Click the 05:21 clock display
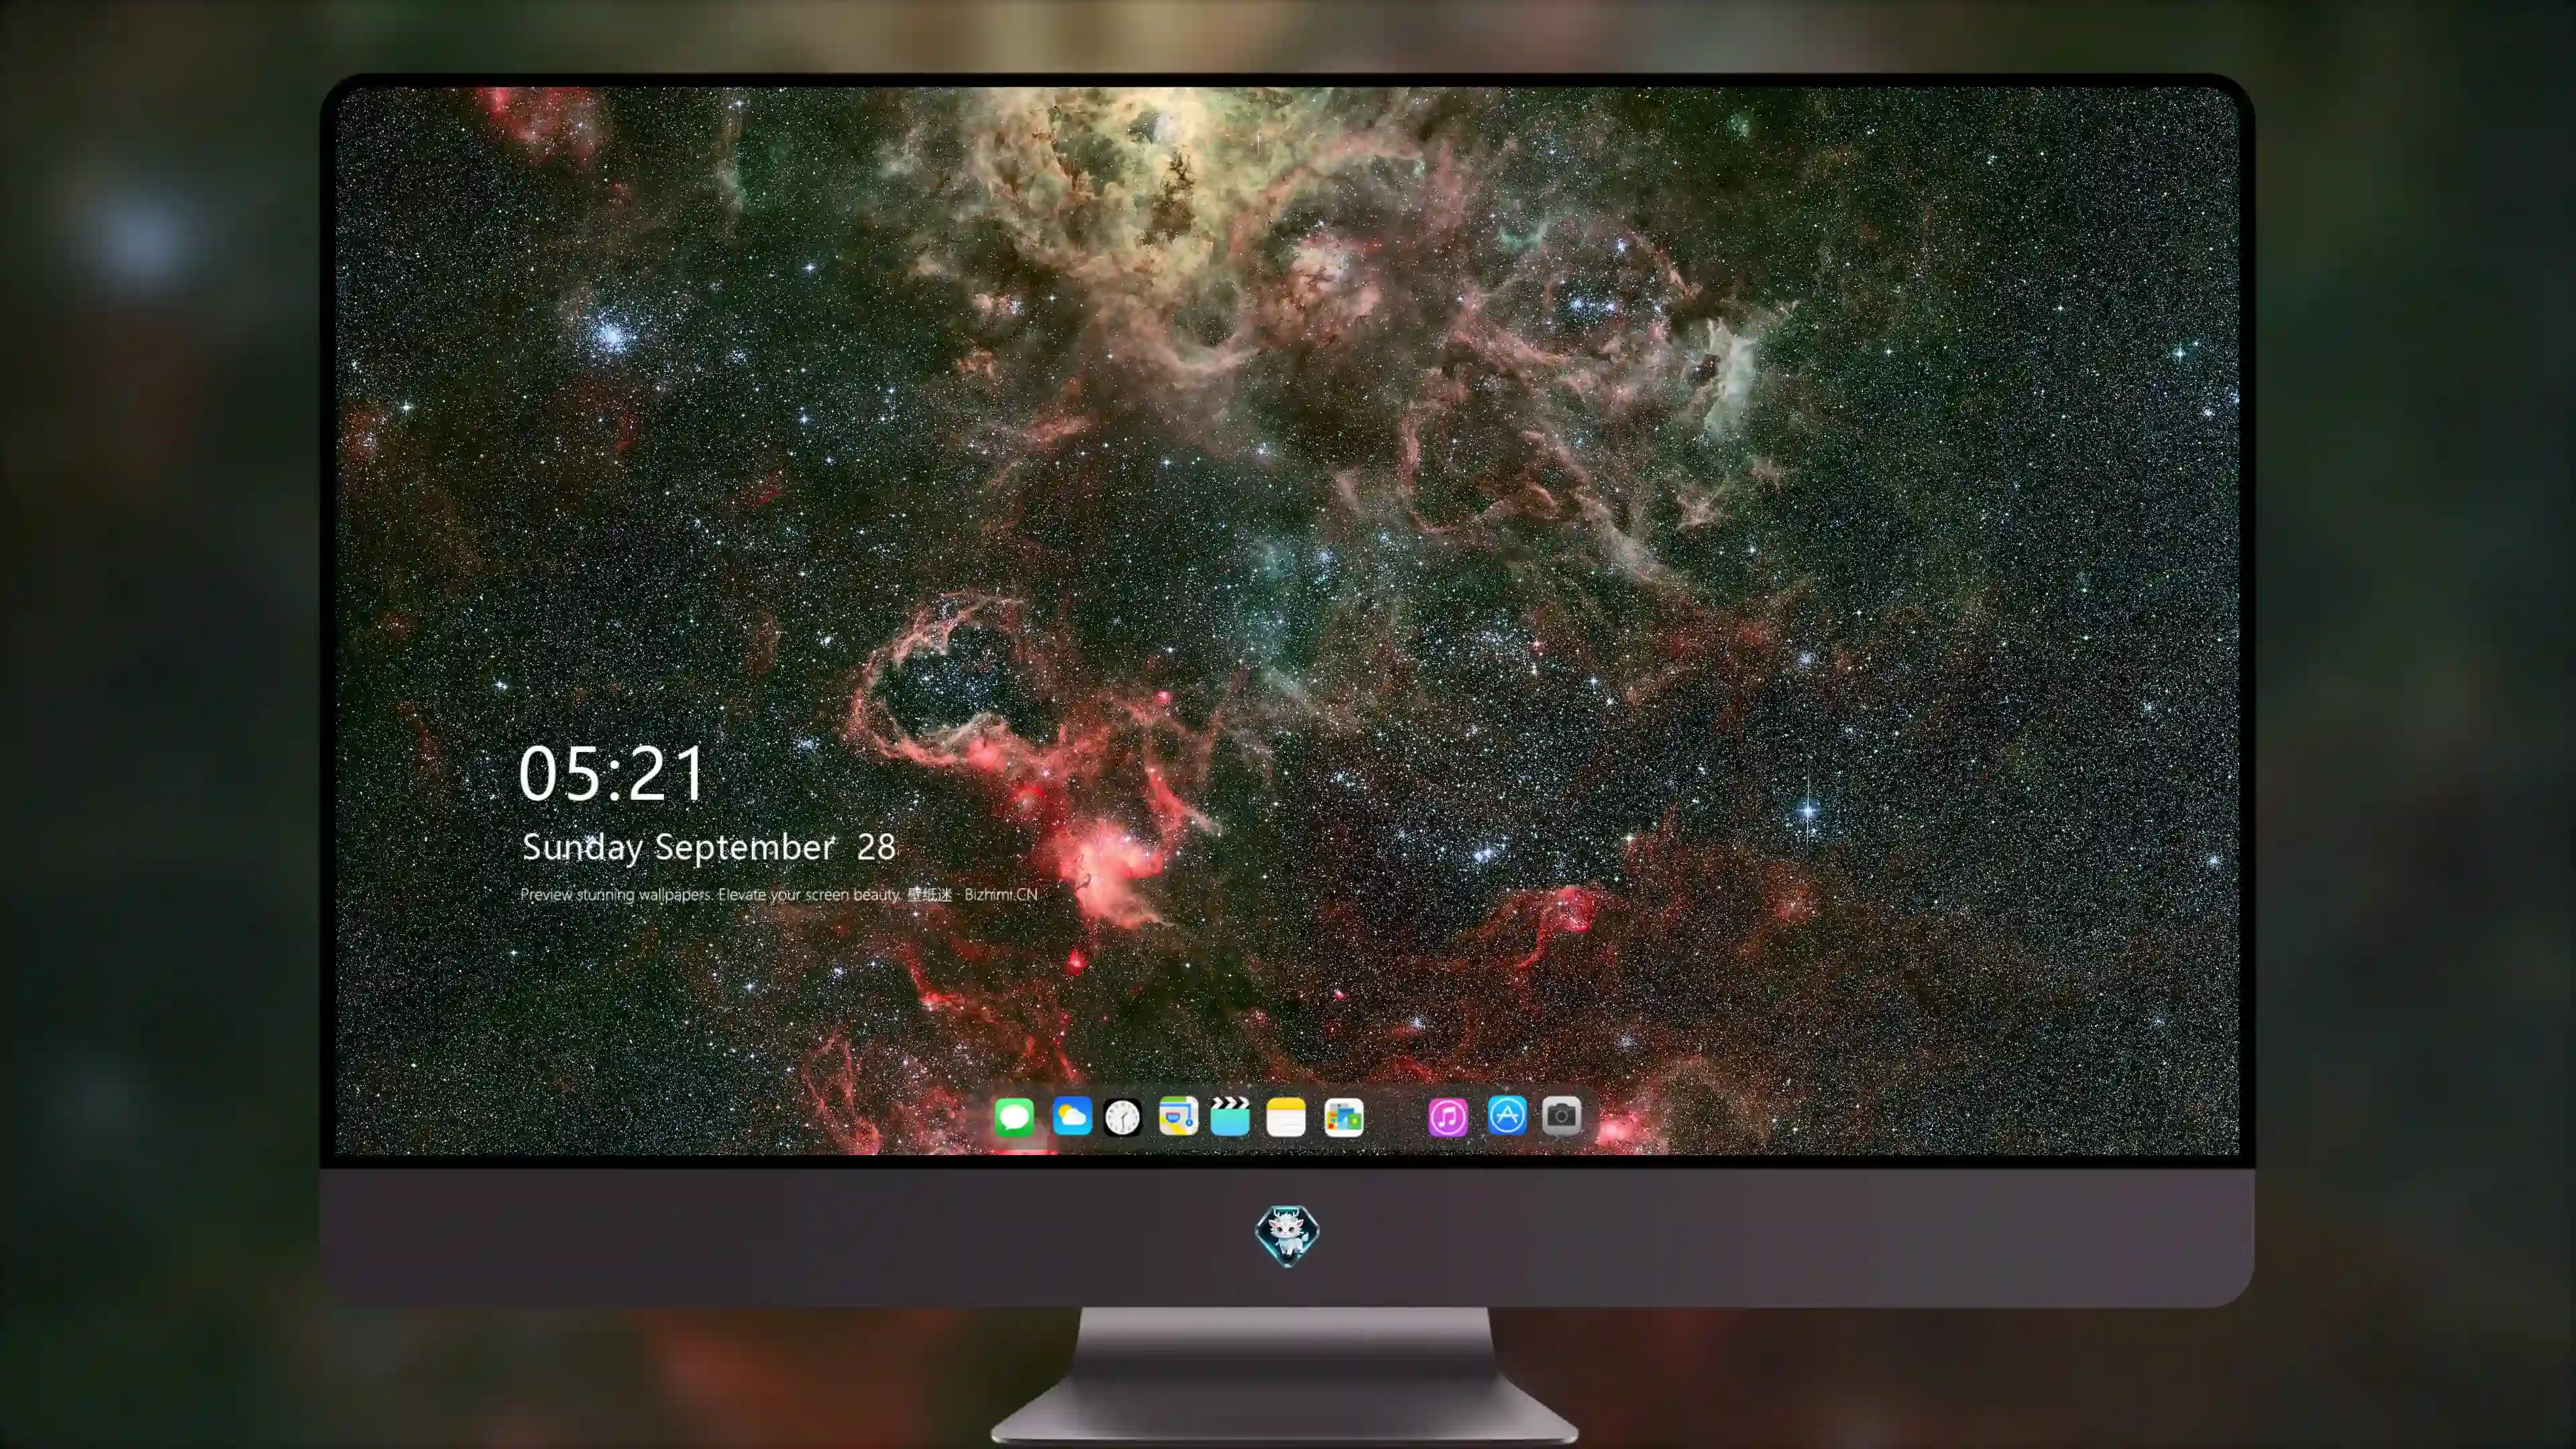 coord(612,774)
